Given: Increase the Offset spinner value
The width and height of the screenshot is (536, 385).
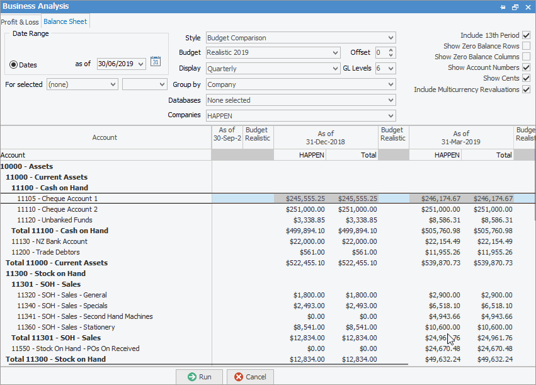Looking at the screenshot, I should pos(391,50).
